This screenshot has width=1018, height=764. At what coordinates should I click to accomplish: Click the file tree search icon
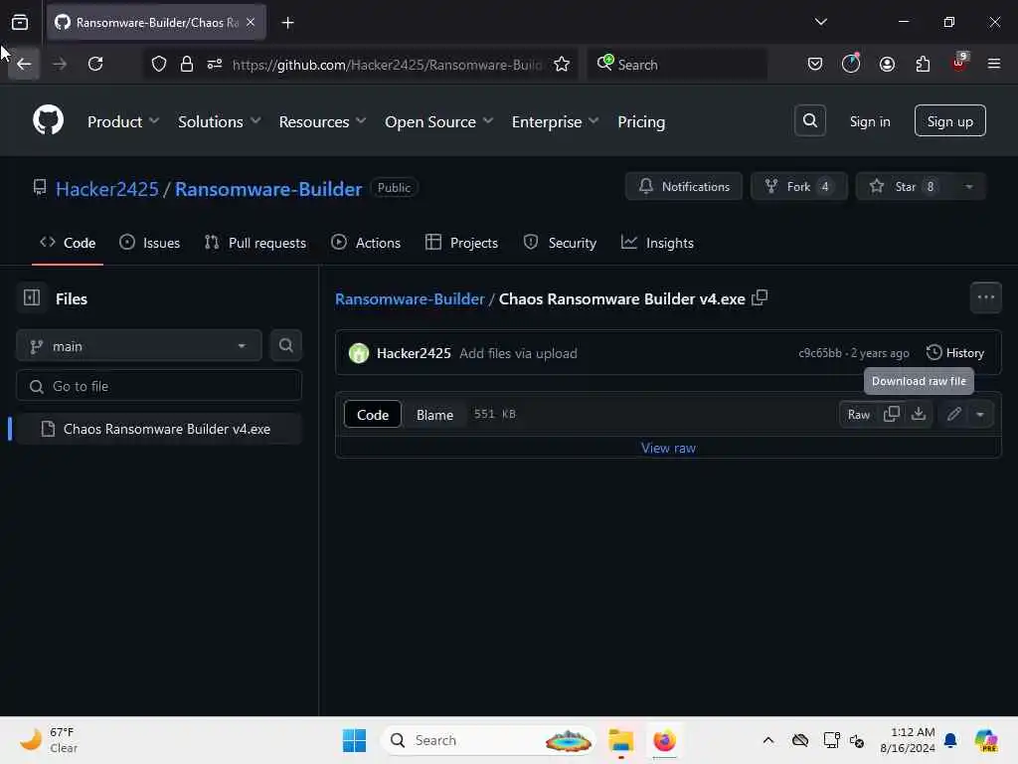pyautogui.click(x=285, y=345)
